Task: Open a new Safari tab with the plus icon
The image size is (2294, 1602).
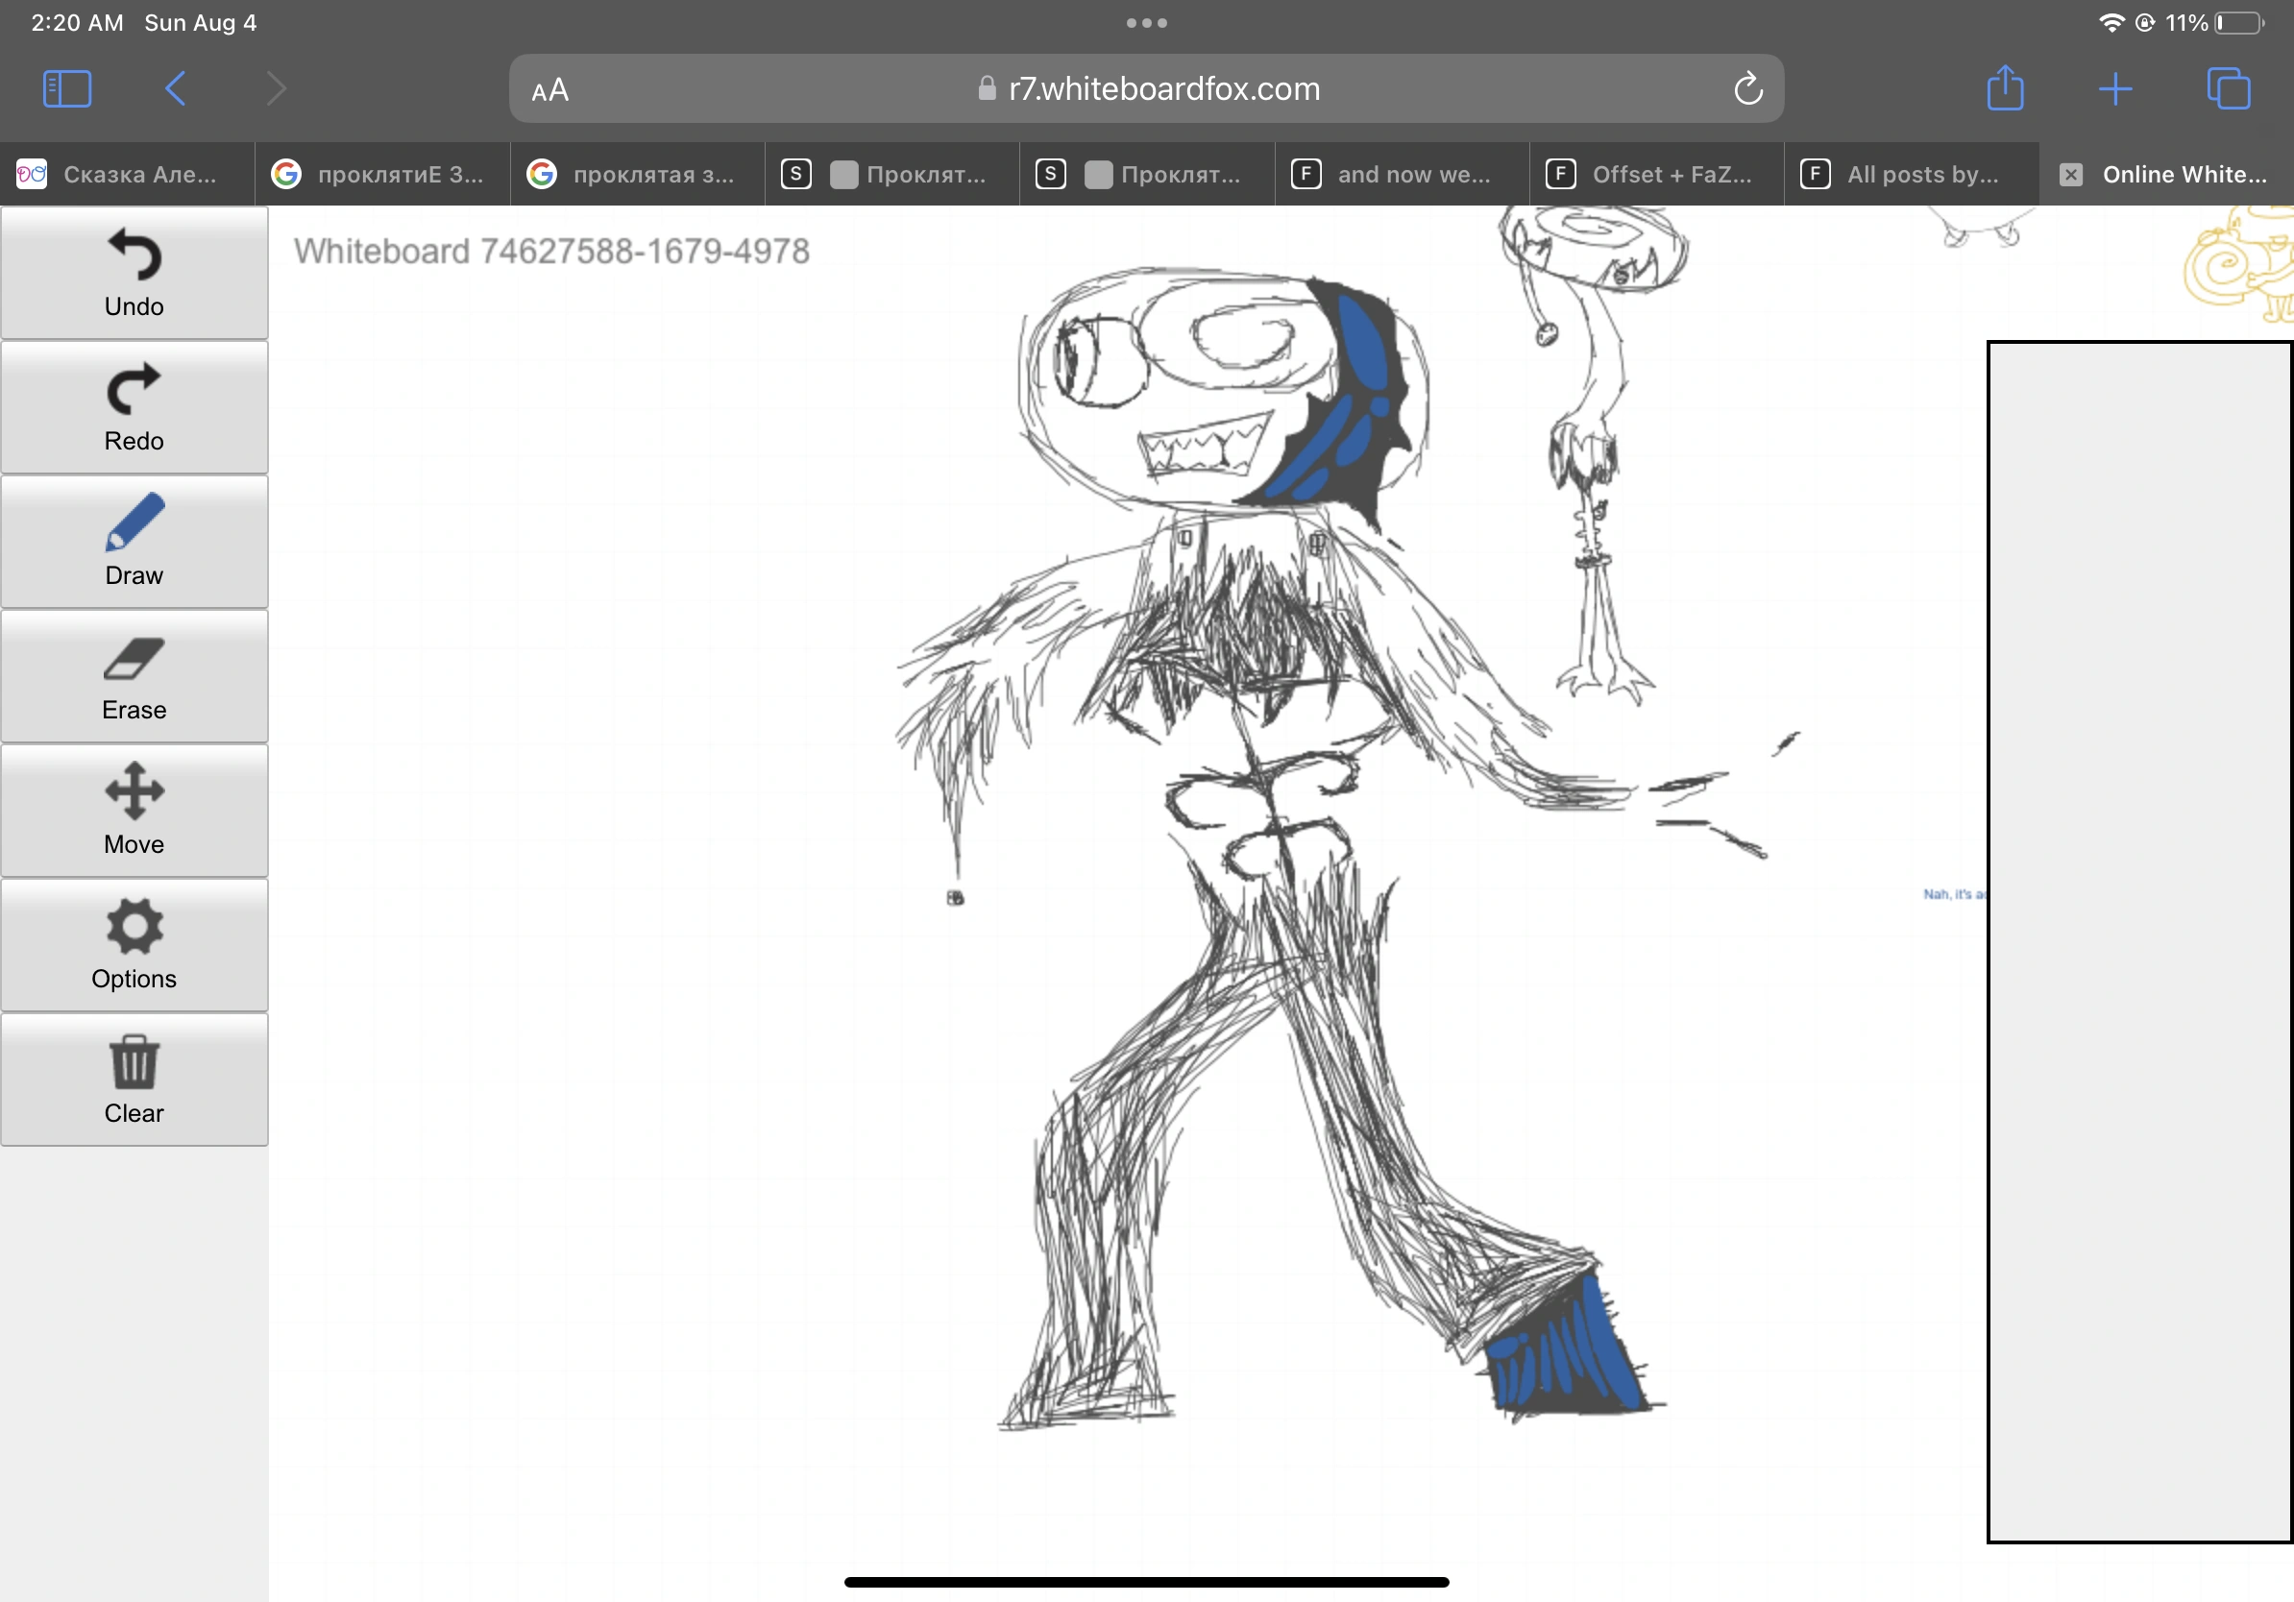Action: coord(2116,89)
